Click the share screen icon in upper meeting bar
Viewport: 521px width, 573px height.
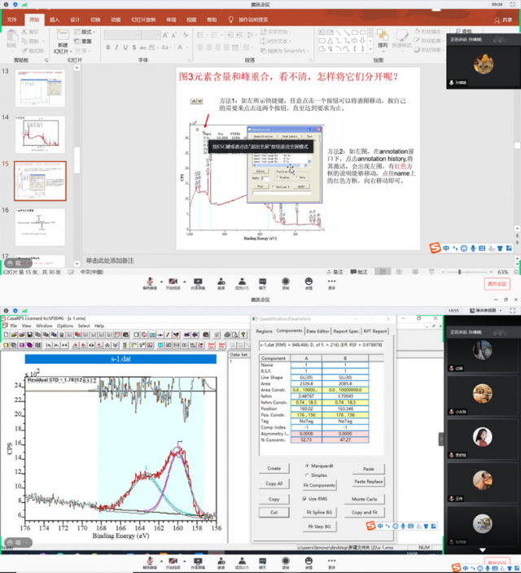197,281
